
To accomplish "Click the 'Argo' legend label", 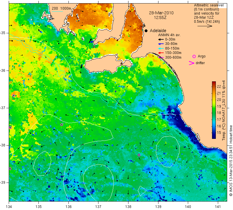I will click(x=202, y=56).
